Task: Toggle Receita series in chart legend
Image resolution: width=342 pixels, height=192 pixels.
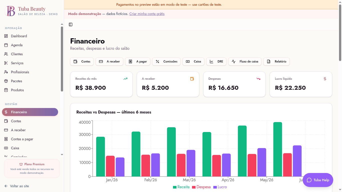Action: pyautogui.click(x=181, y=187)
